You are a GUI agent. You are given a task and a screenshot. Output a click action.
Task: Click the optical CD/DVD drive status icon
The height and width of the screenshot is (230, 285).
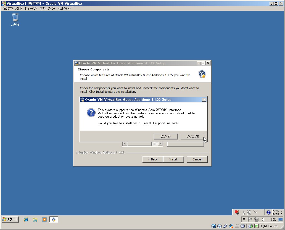tap(220, 226)
